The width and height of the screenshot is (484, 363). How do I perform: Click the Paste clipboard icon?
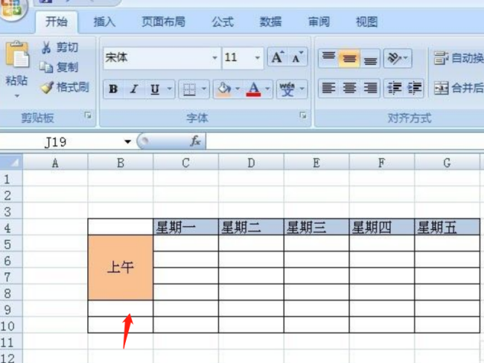click(17, 54)
